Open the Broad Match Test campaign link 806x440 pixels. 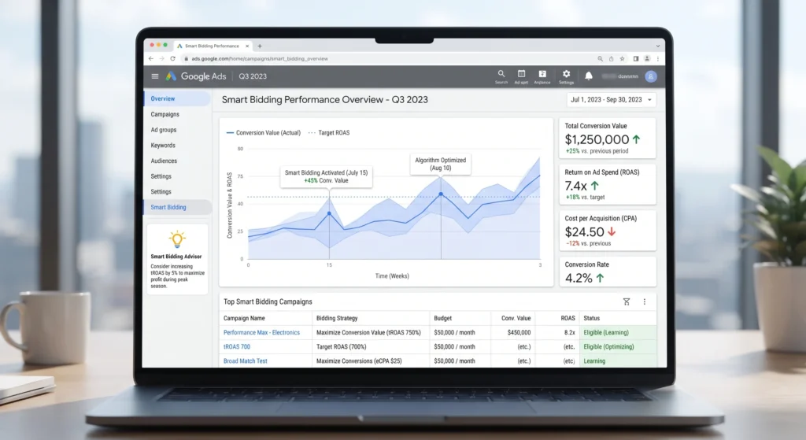click(x=246, y=361)
